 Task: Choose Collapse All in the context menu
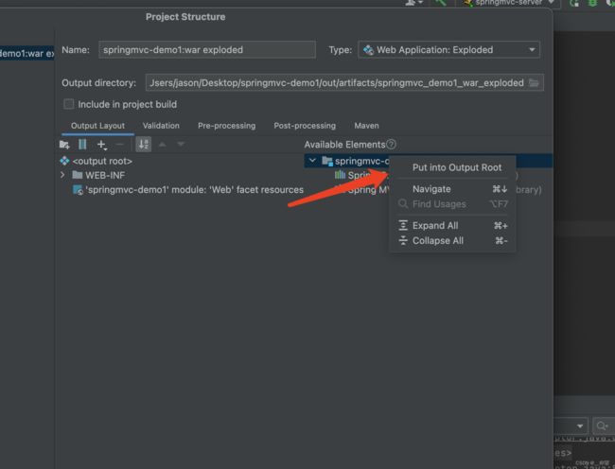tap(452, 240)
